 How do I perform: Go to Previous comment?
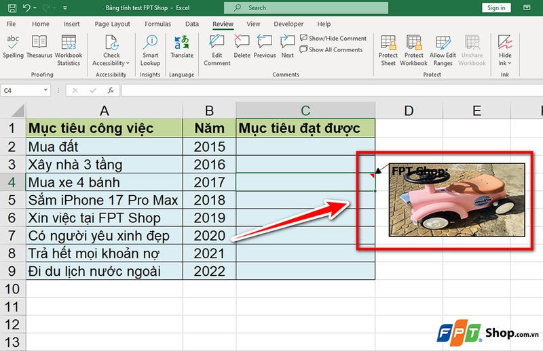(x=265, y=47)
